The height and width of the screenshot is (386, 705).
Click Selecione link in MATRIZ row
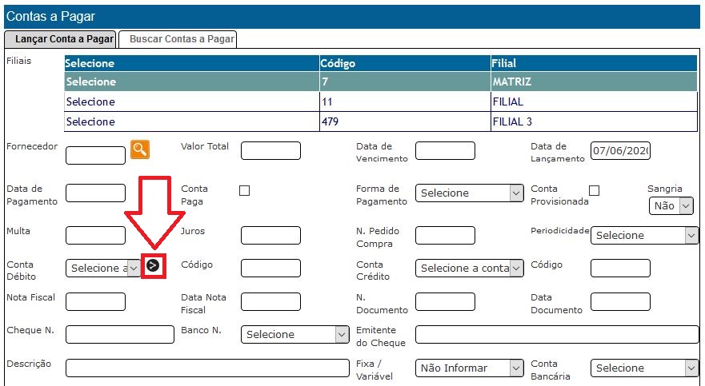[x=91, y=82]
